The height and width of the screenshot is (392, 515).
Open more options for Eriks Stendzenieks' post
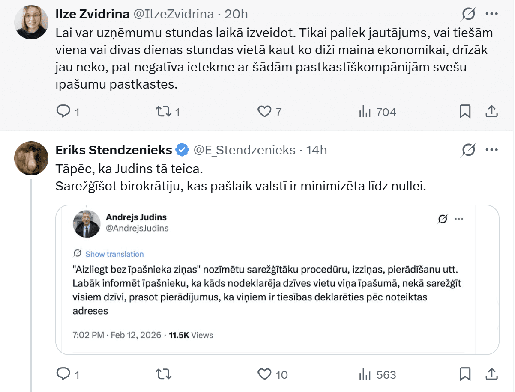pos(491,150)
